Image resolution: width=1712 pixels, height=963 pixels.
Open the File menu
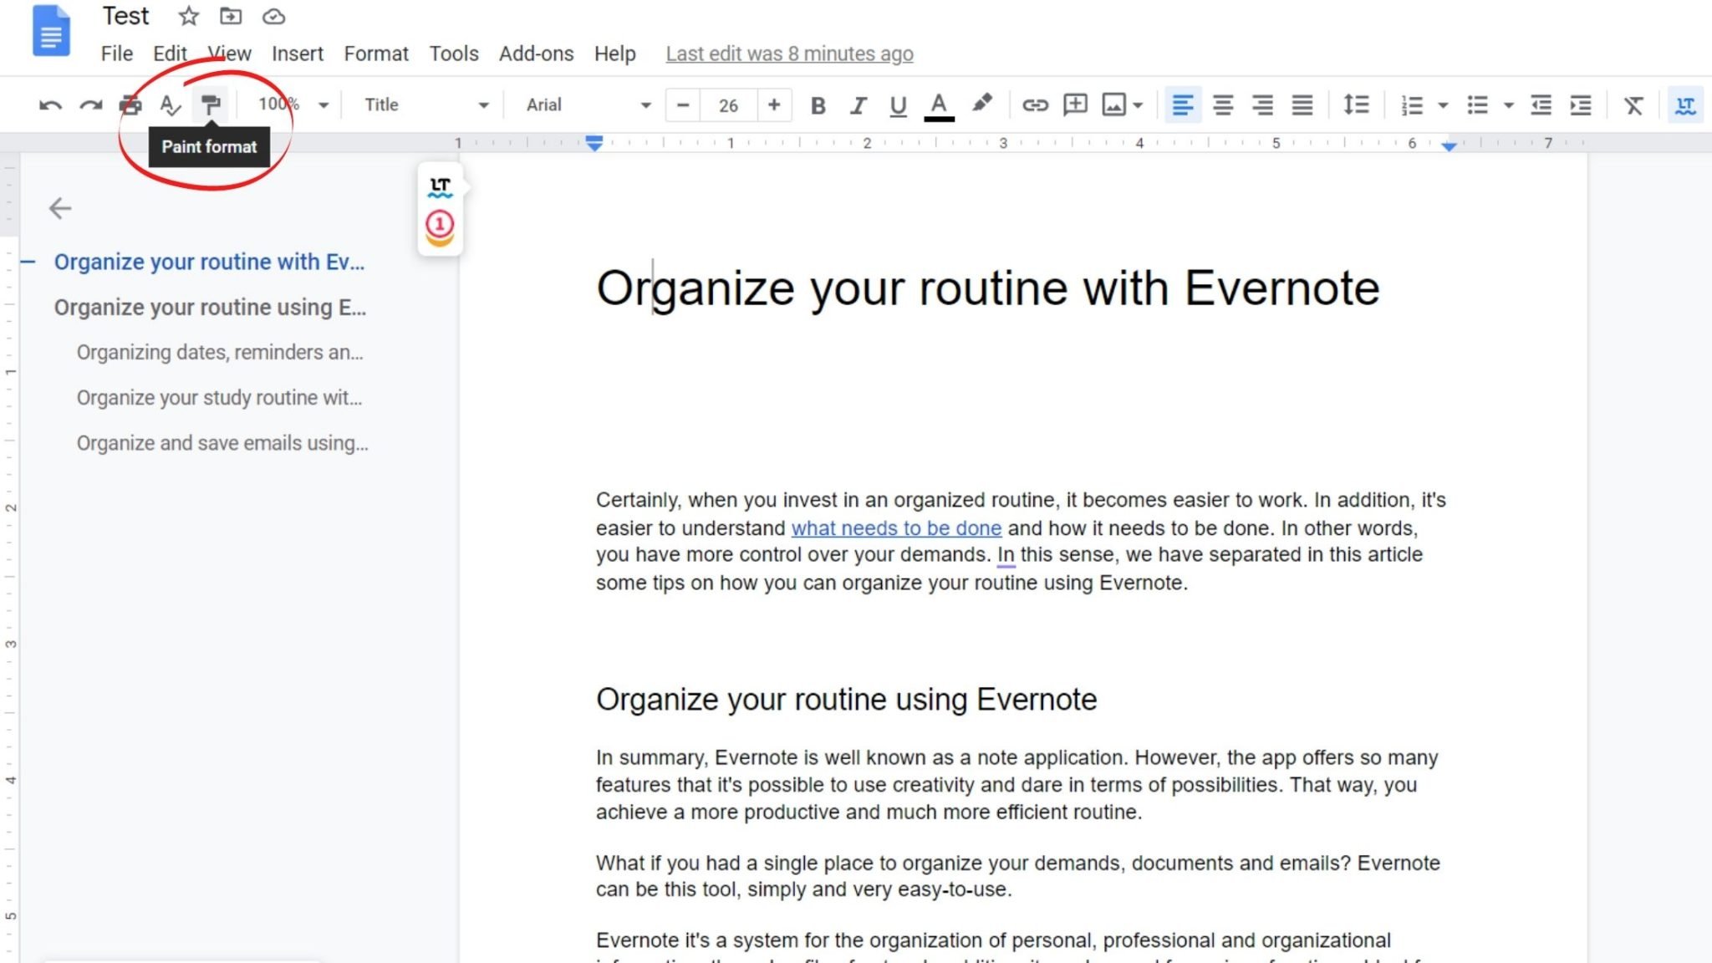pyautogui.click(x=117, y=53)
